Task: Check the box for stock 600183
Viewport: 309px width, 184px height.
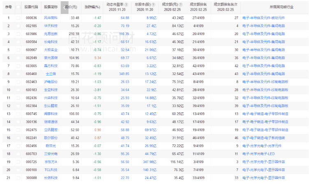Action: [18, 90]
